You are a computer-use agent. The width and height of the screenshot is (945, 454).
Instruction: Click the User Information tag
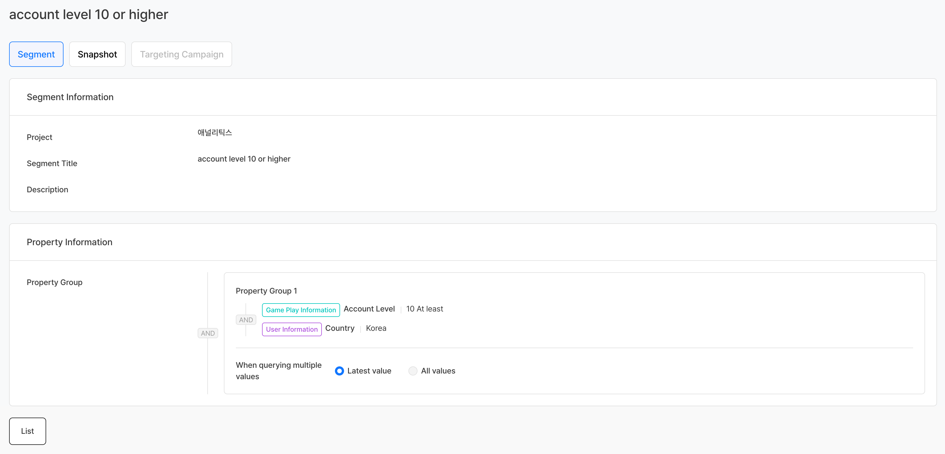click(292, 329)
